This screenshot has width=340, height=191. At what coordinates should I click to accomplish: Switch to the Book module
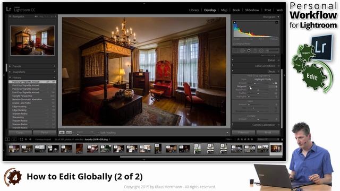(236, 10)
